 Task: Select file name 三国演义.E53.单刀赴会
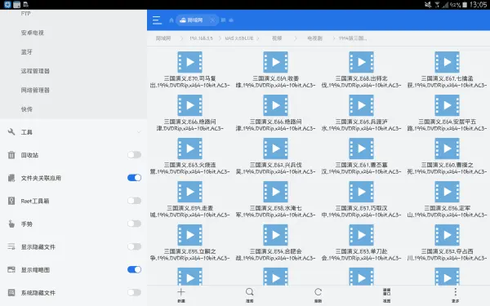(361, 255)
